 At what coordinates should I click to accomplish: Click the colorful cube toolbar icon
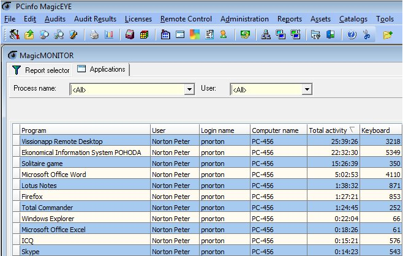(x=145, y=34)
